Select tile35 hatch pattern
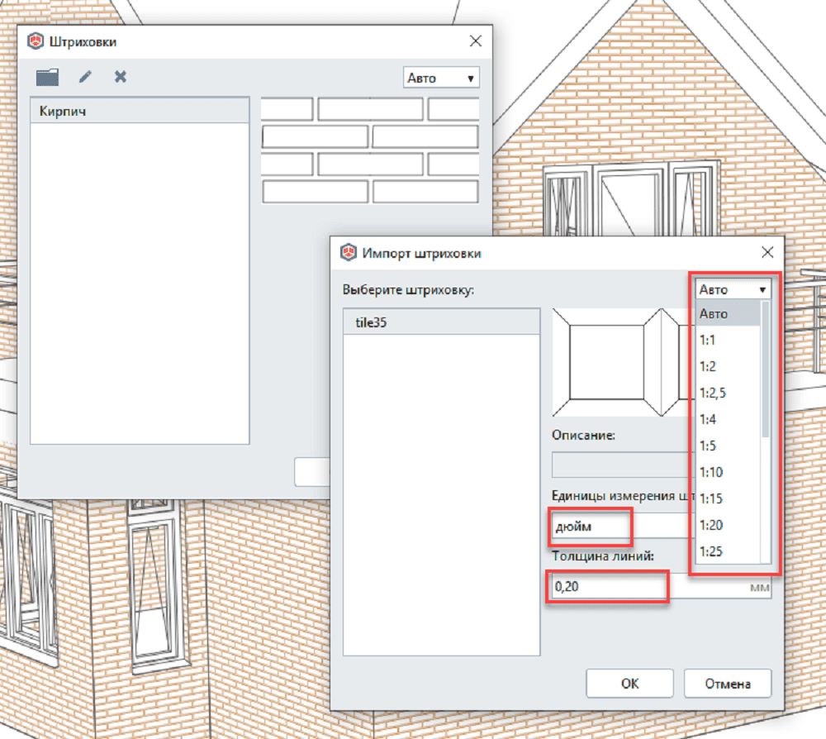 440,322
